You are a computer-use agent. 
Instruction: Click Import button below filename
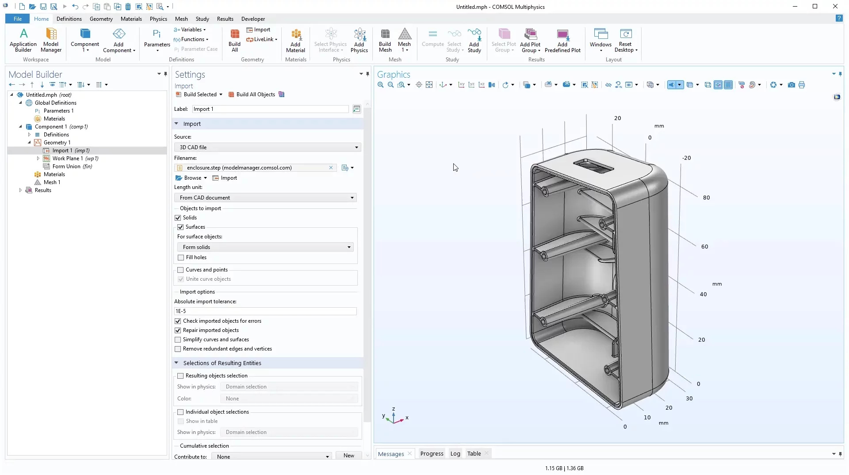(225, 178)
